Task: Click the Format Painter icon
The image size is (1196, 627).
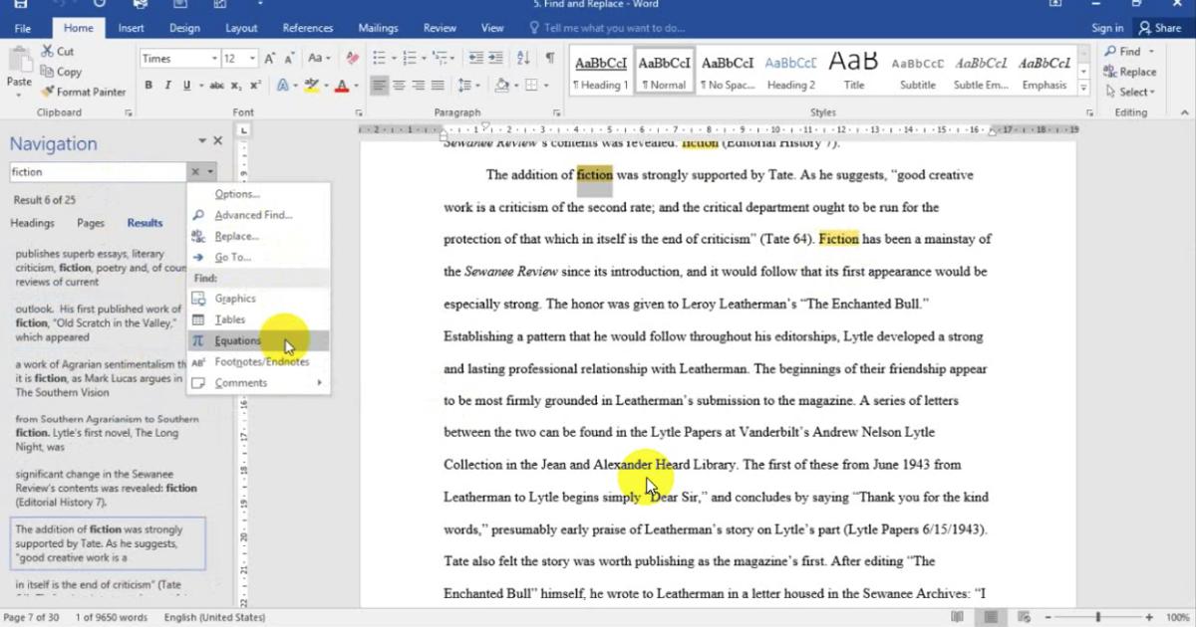Action: pos(47,92)
